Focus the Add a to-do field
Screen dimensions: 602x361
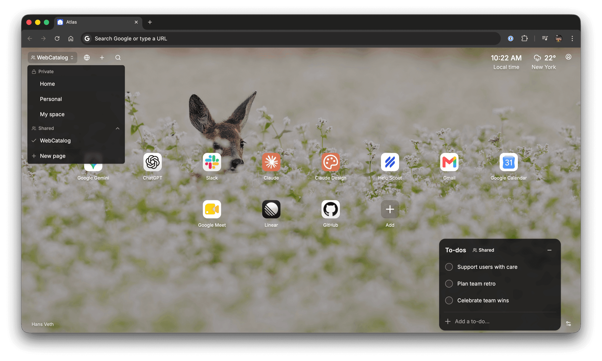point(500,321)
